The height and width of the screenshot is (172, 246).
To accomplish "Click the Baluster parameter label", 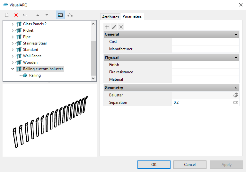I will (x=116, y=95).
